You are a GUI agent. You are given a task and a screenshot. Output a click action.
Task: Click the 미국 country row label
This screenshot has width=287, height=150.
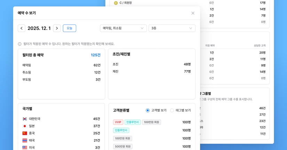click(x=32, y=148)
